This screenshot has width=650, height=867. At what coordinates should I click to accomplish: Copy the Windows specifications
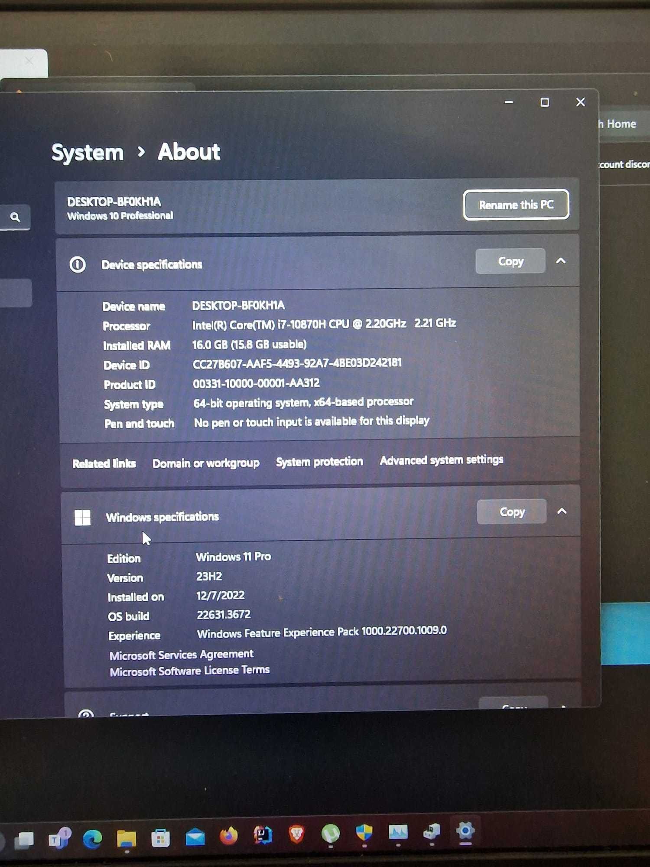click(x=512, y=512)
